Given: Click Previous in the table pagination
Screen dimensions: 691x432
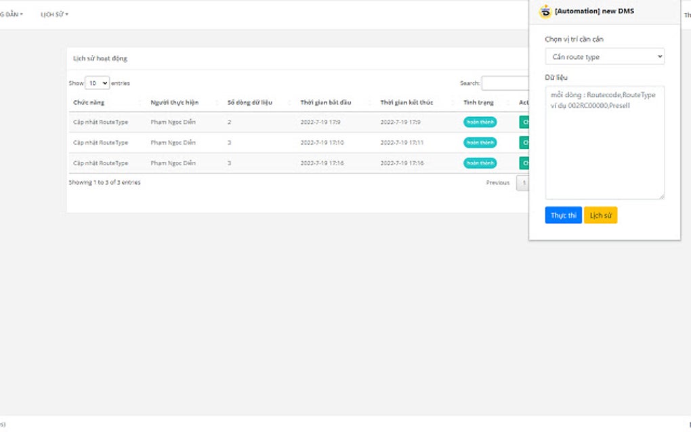Looking at the screenshot, I should (497, 183).
